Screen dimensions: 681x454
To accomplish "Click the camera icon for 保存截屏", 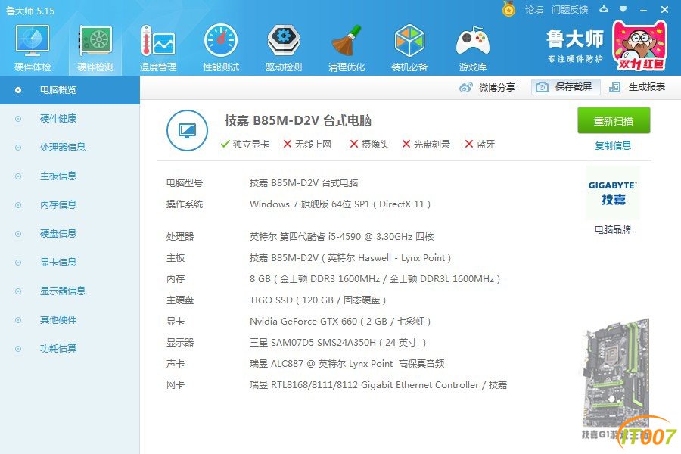I will (x=542, y=87).
